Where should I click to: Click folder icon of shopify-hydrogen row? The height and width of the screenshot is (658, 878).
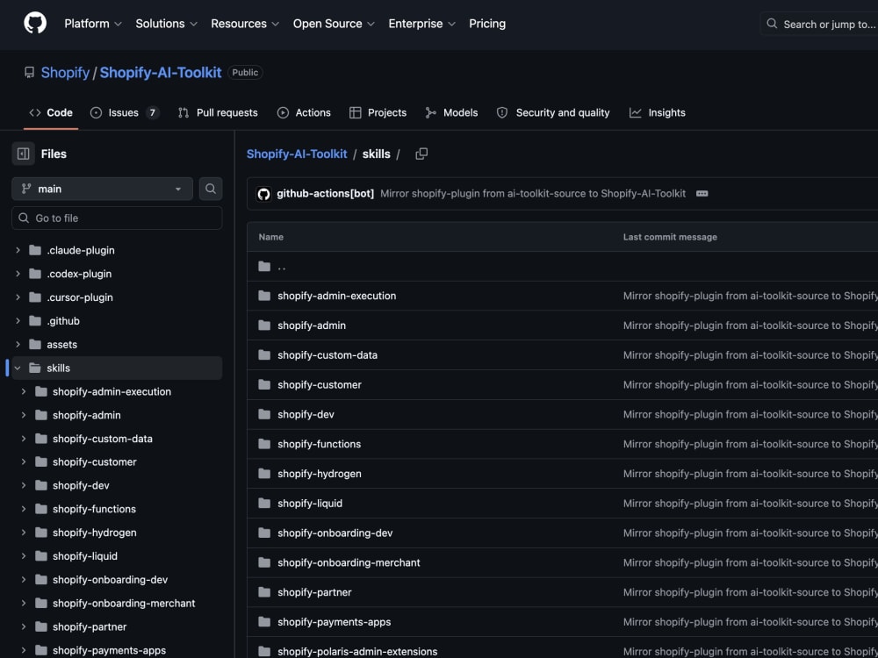pos(264,474)
